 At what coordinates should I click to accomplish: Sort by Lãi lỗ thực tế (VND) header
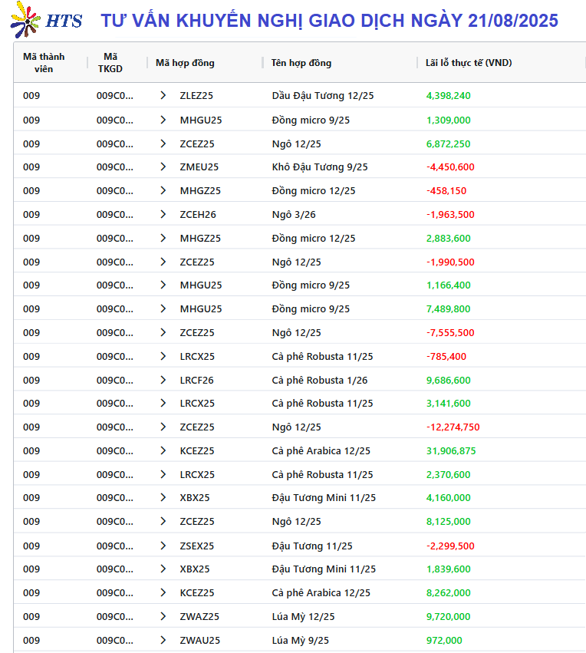coord(469,63)
